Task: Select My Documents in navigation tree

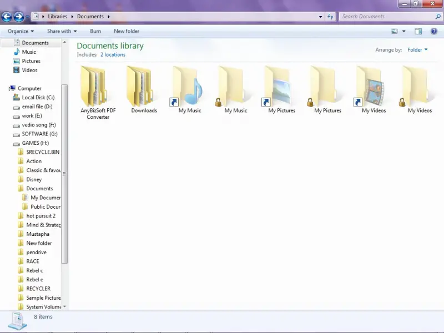Action: pyautogui.click(x=41, y=198)
